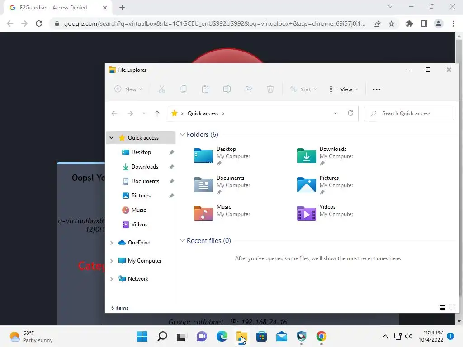This screenshot has width=463, height=347.
Task: Open Microsoft Edge from taskbar
Action: tap(222, 336)
